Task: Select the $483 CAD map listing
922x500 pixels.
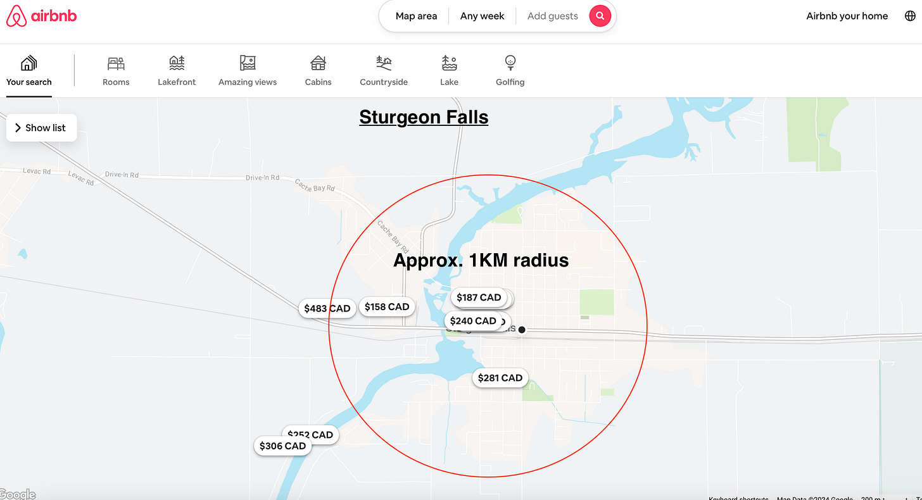Action: coord(327,308)
